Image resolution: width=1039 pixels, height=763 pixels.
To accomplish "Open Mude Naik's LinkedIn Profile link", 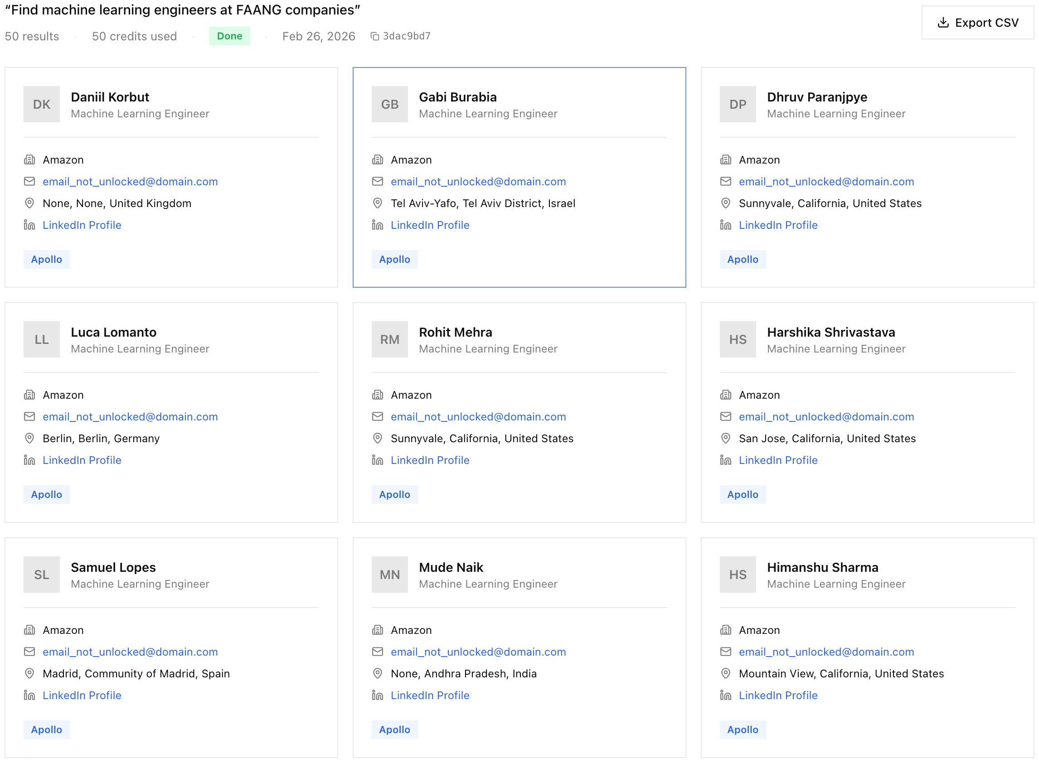I will tap(430, 695).
